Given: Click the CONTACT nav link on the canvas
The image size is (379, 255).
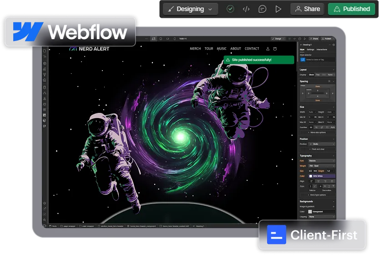Looking at the screenshot, I should coord(252,49).
